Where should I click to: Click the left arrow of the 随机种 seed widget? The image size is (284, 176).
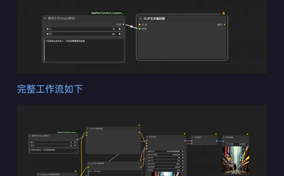pyautogui.click(x=149, y=151)
